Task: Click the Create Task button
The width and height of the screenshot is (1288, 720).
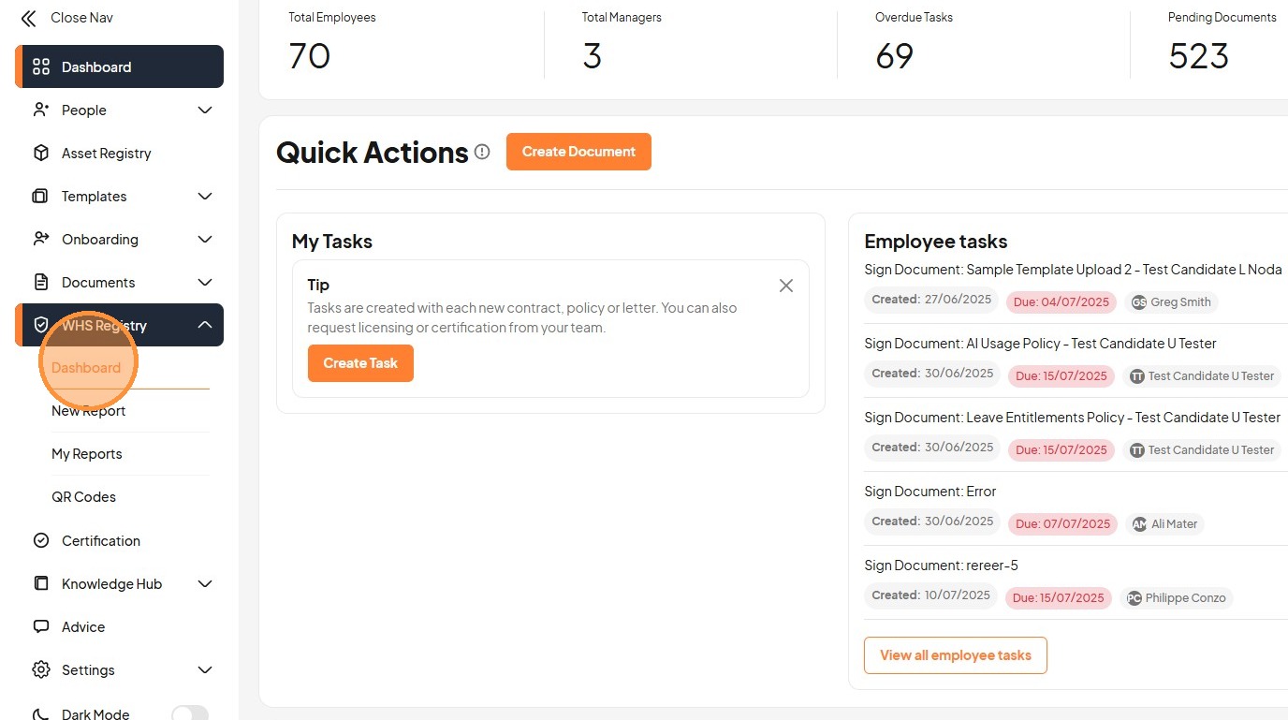Action: 360,363
